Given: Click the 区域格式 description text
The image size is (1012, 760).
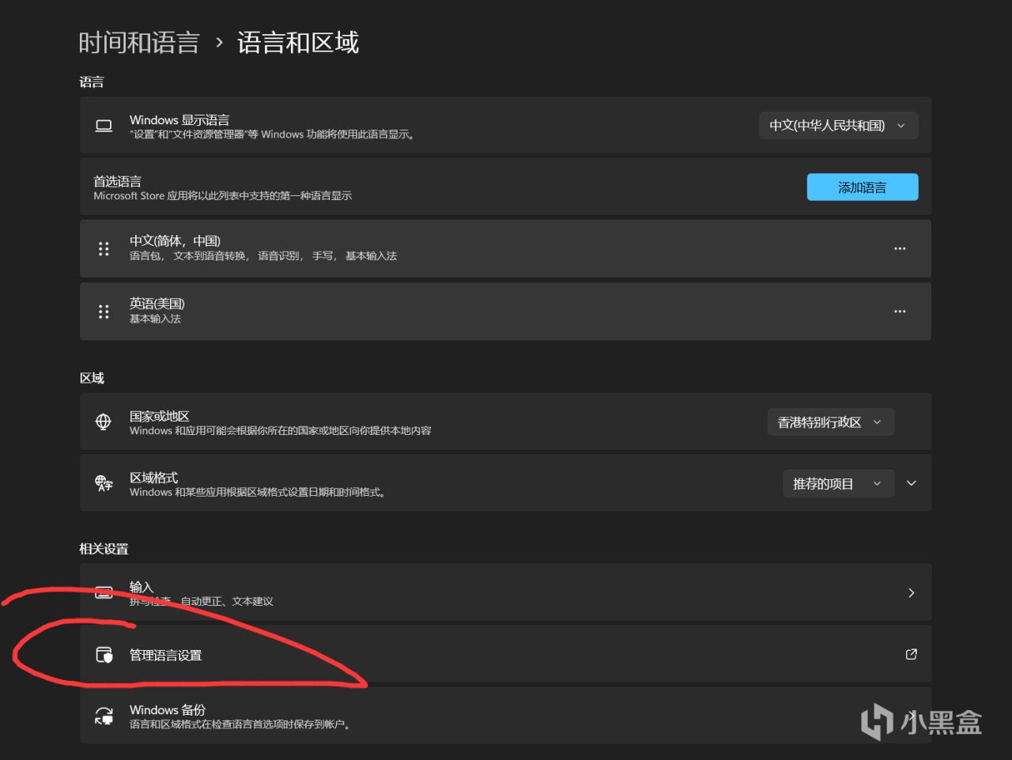Looking at the screenshot, I should pos(258,492).
